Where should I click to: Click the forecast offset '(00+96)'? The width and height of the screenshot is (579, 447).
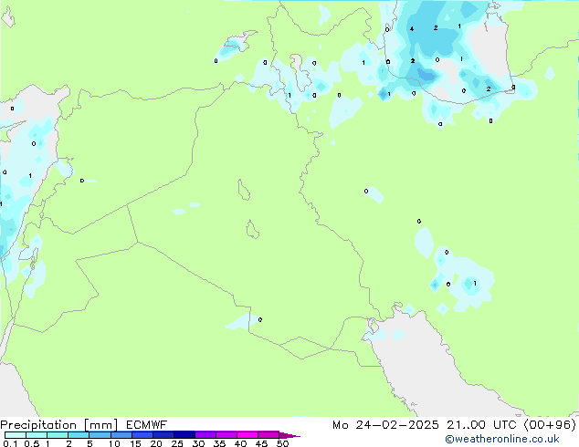click(550, 424)
